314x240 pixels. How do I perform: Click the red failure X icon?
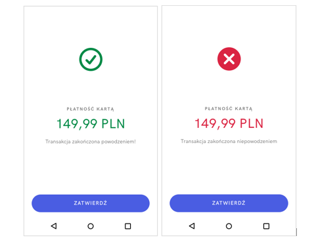click(229, 59)
